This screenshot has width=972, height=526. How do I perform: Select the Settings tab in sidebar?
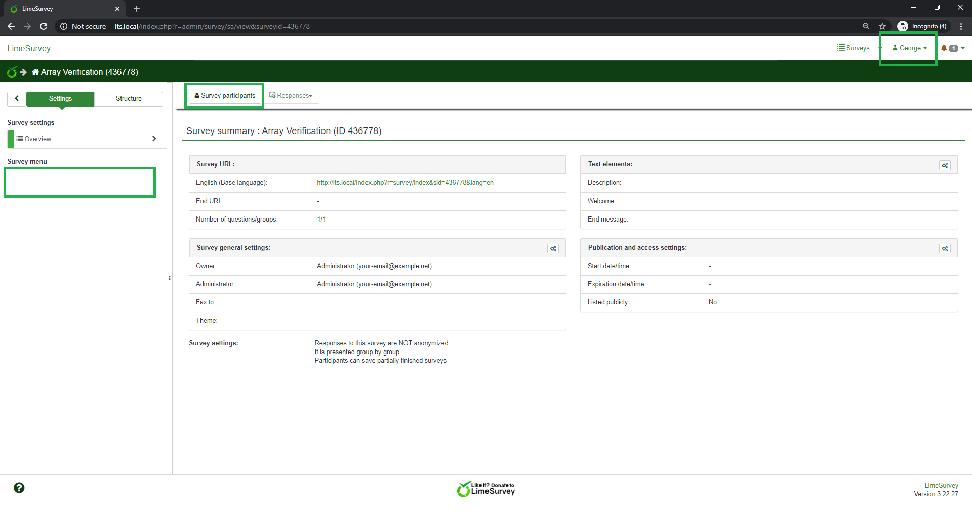point(60,99)
